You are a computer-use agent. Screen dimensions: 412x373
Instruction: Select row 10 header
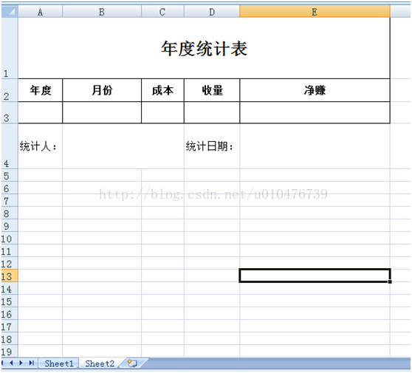point(10,239)
